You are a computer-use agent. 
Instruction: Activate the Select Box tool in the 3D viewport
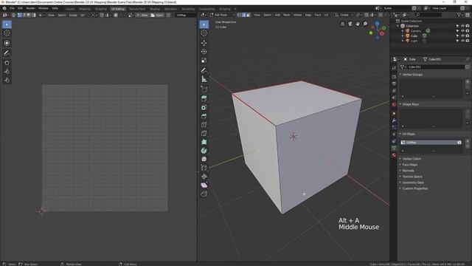coord(204,24)
